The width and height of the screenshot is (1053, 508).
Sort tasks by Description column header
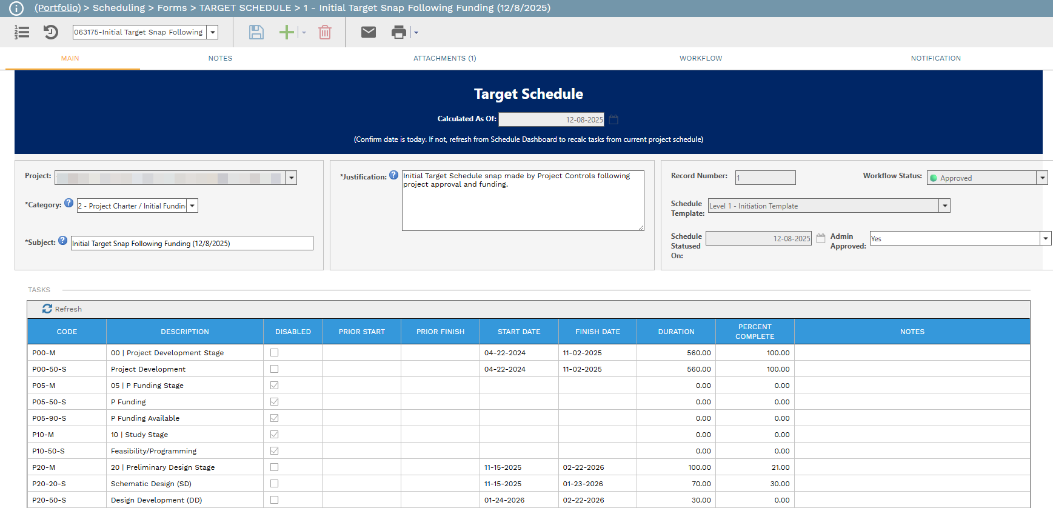[185, 332]
